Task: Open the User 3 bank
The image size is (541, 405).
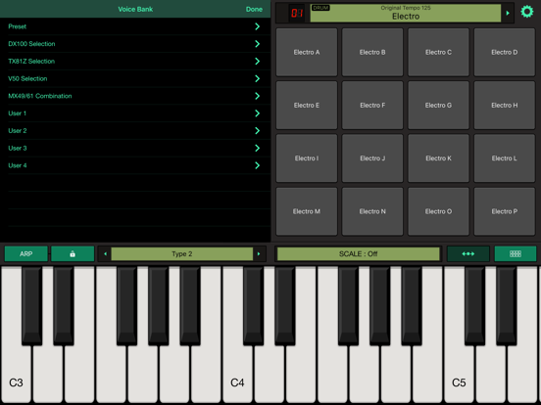Action: (x=135, y=148)
